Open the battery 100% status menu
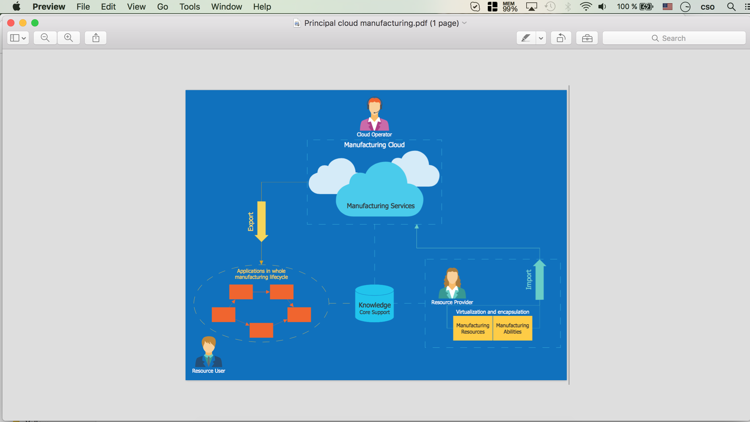The height and width of the screenshot is (422, 750). [635, 7]
